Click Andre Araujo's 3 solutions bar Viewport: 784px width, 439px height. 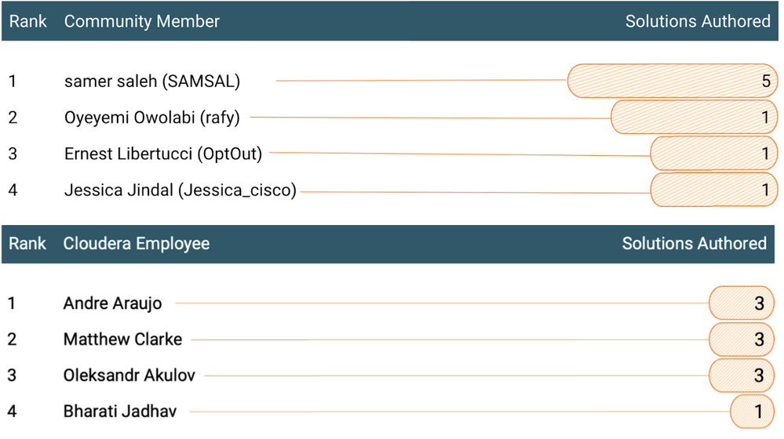pyautogui.click(x=741, y=303)
